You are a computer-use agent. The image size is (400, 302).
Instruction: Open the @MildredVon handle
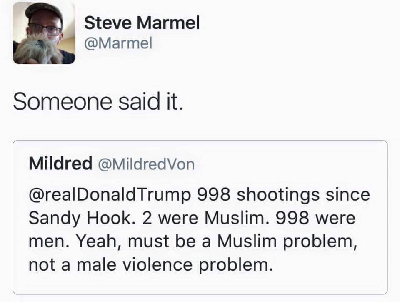pos(146,164)
